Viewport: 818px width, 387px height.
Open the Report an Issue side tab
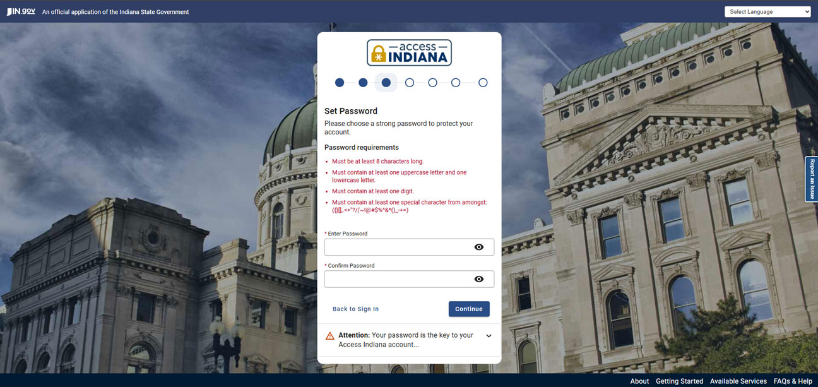pos(812,179)
